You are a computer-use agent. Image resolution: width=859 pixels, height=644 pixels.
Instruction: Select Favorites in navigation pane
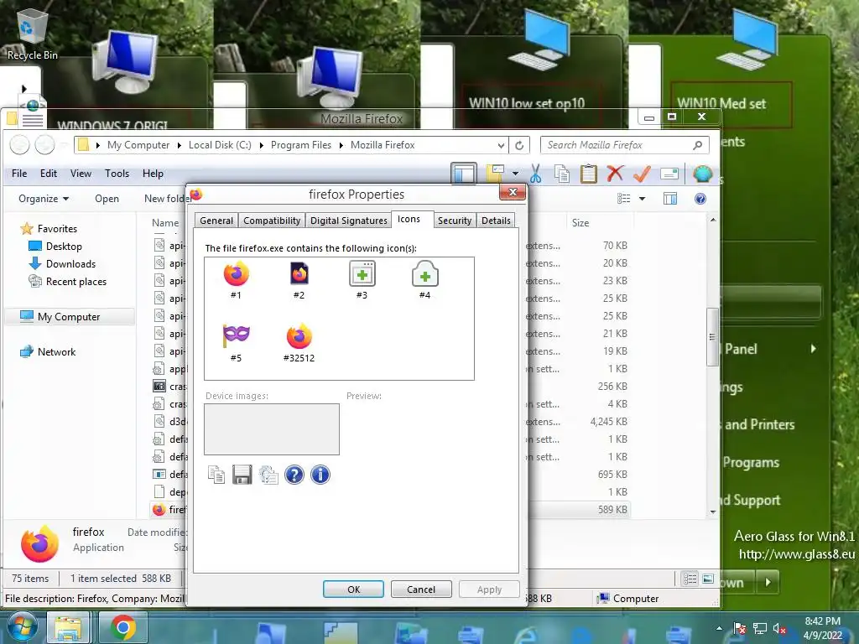point(57,229)
